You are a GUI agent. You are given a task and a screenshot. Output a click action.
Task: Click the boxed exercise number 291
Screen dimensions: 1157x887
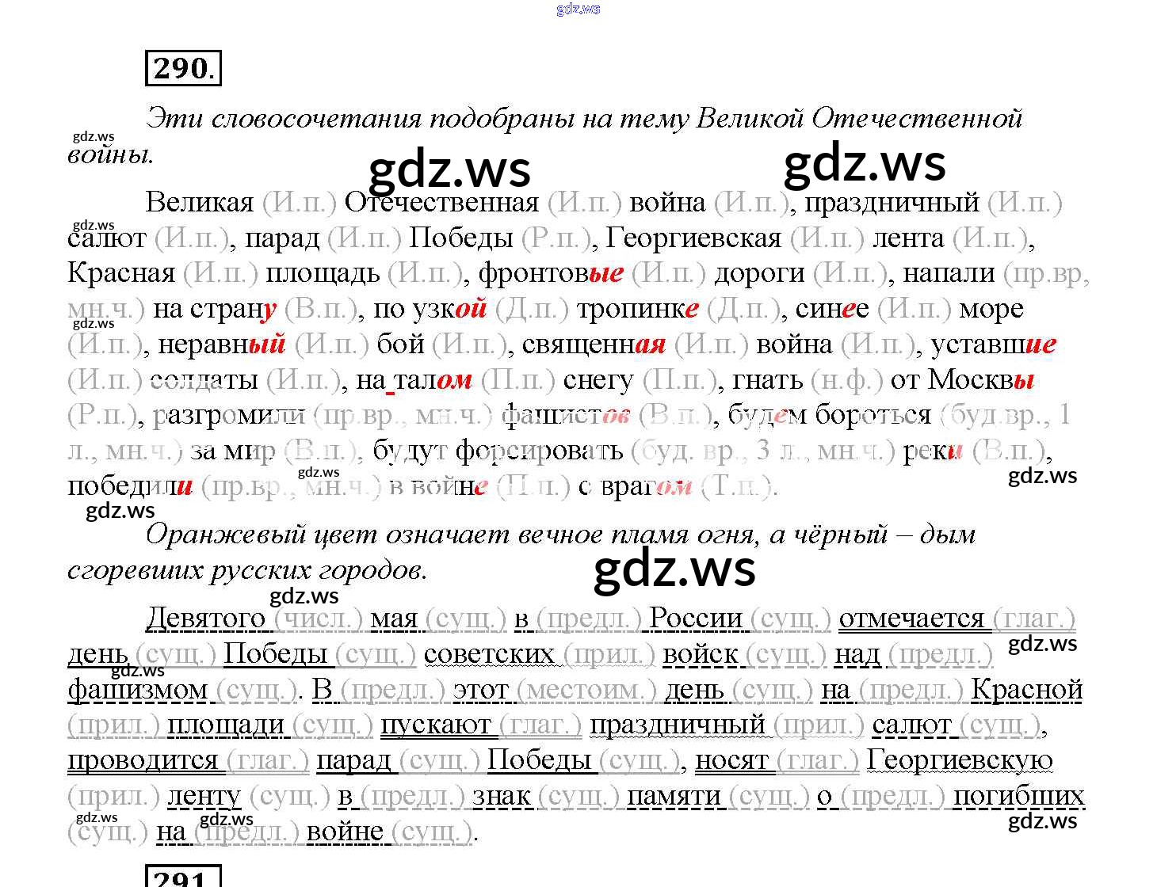click(x=183, y=877)
